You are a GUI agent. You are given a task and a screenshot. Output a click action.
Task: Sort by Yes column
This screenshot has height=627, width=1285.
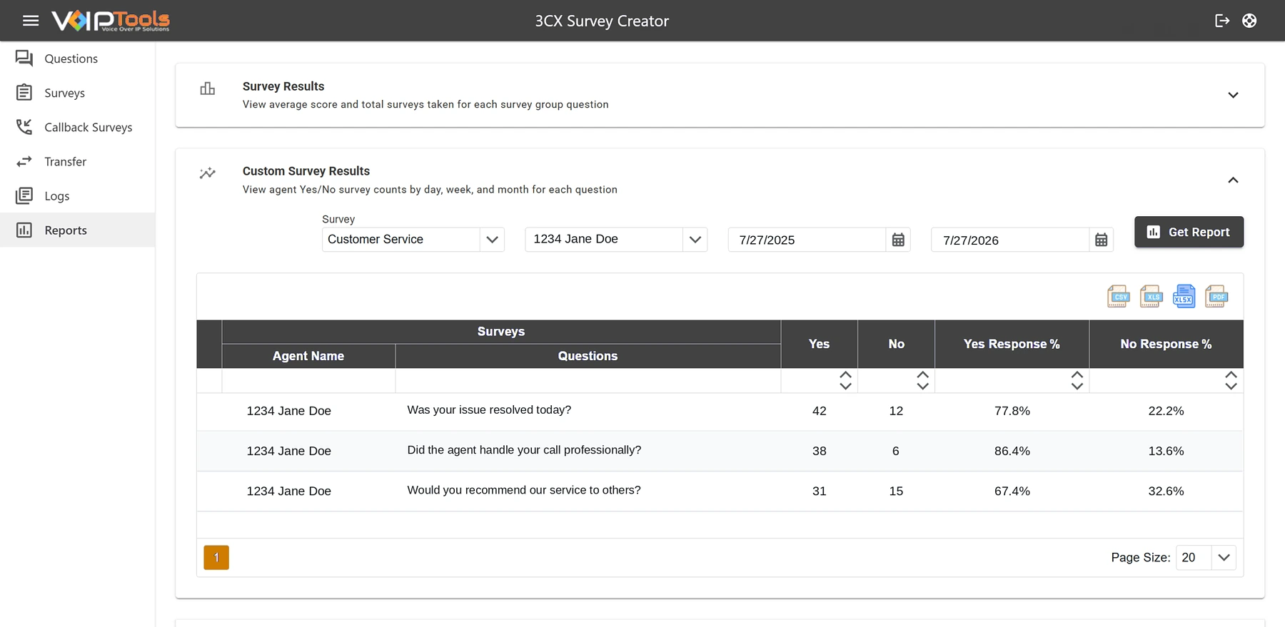click(845, 380)
